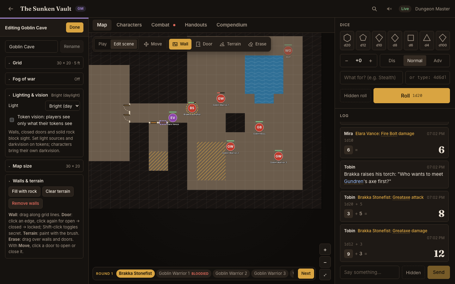Screen dimensions: 455x284
Task: Collapse the Walls & terrain section
Action: pyautogui.click(x=44, y=181)
